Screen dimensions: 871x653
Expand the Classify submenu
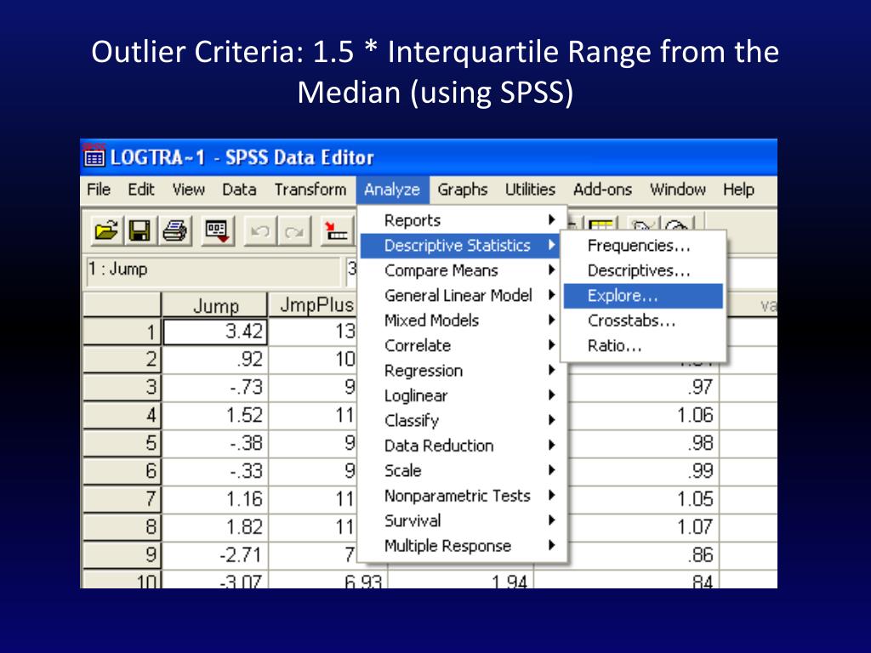point(463,420)
